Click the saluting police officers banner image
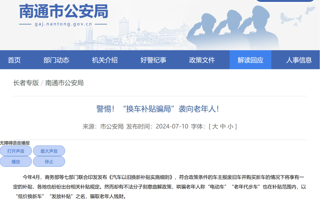The width and height of the screenshot is (328, 201). tap(233, 28)
